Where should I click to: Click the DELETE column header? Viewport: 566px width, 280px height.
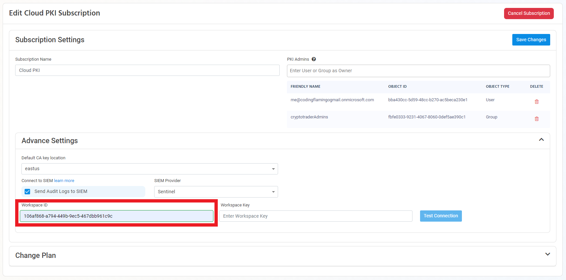click(x=536, y=86)
